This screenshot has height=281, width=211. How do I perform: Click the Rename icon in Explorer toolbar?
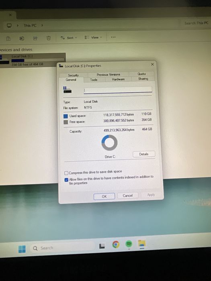pos(22,39)
